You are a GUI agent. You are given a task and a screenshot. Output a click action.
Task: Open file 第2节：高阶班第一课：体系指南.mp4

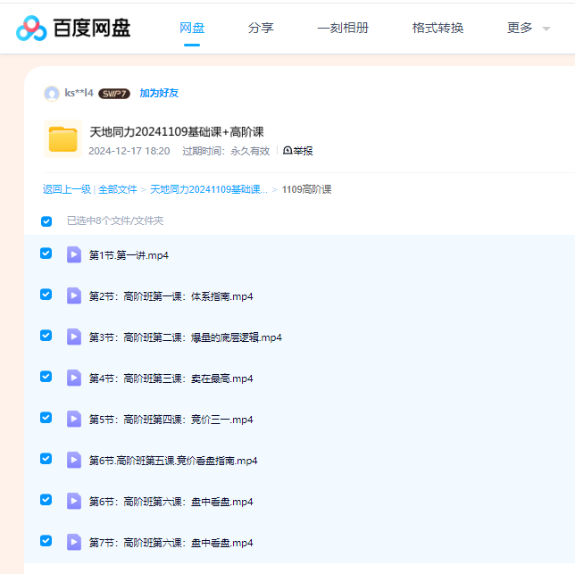point(171,296)
